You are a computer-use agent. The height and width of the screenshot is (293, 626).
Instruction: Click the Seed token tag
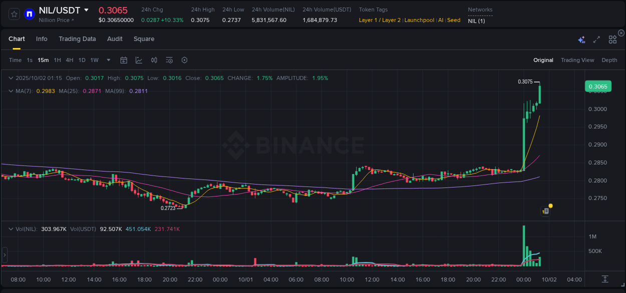tap(454, 20)
